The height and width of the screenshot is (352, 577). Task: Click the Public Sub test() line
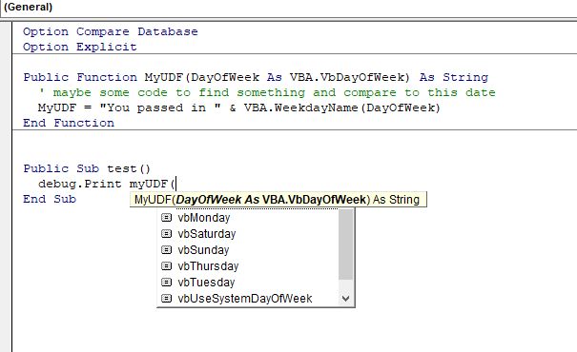point(87,168)
